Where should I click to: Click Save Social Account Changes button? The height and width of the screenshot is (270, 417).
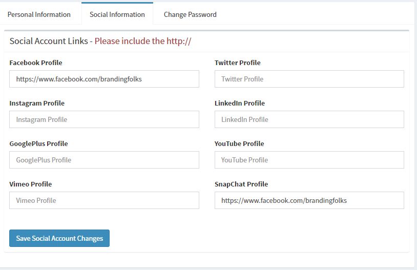tap(59, 238)
